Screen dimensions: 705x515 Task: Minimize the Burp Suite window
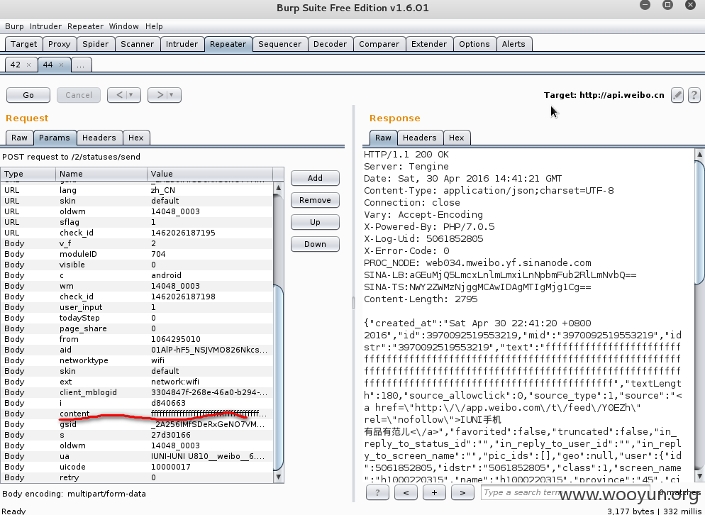tap(645, 5)
